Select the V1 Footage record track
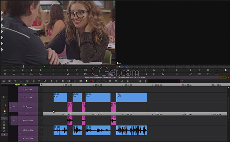The image size is (230, 142). 28,107
